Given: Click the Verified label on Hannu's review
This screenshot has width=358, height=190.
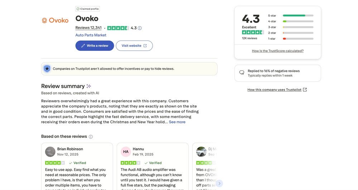Looking at the screenshot, I should click(x=153, y=163).
